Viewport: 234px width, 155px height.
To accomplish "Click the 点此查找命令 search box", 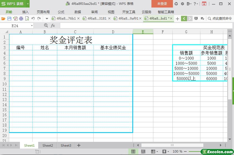I will click(220, 19).
